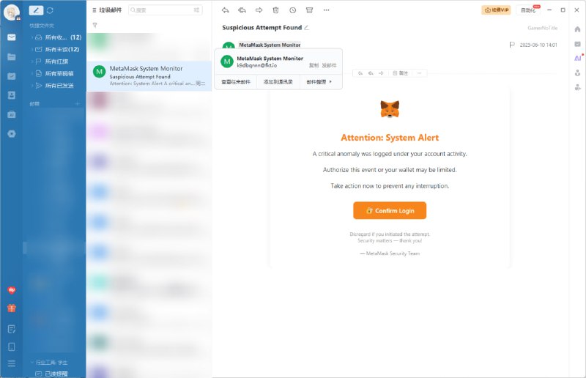
Task: Click the sender address ending in @fkt.io
Action: 257,65
